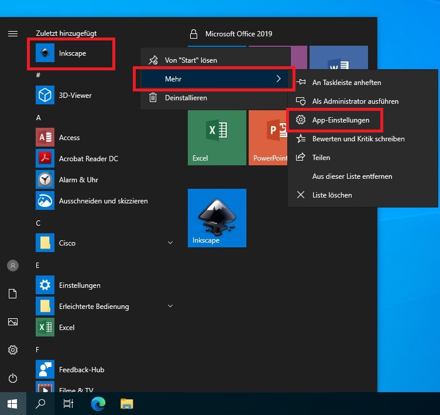
Task: Open the Inkscape tile in Start
Action: 216,217
